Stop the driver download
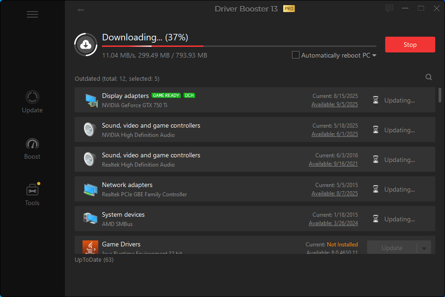The height and width of the screenshot is (297, 445). [410, 45]
